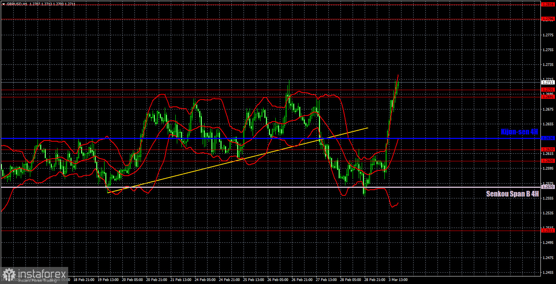Click the 1.2475 price axis label
The image size is (556, 284).
click(x=548, y=257)
